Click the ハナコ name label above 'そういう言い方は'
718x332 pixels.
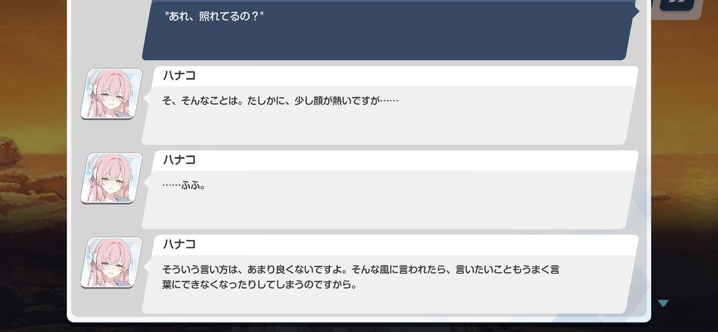point(179,245)
